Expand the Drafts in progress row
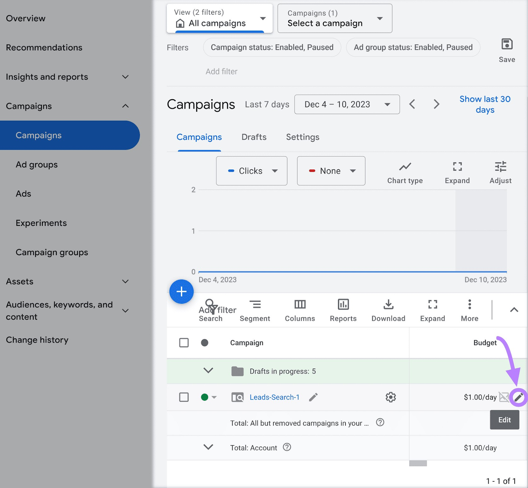The width and height of the screenshot is (528, 488). pos(208,371)
